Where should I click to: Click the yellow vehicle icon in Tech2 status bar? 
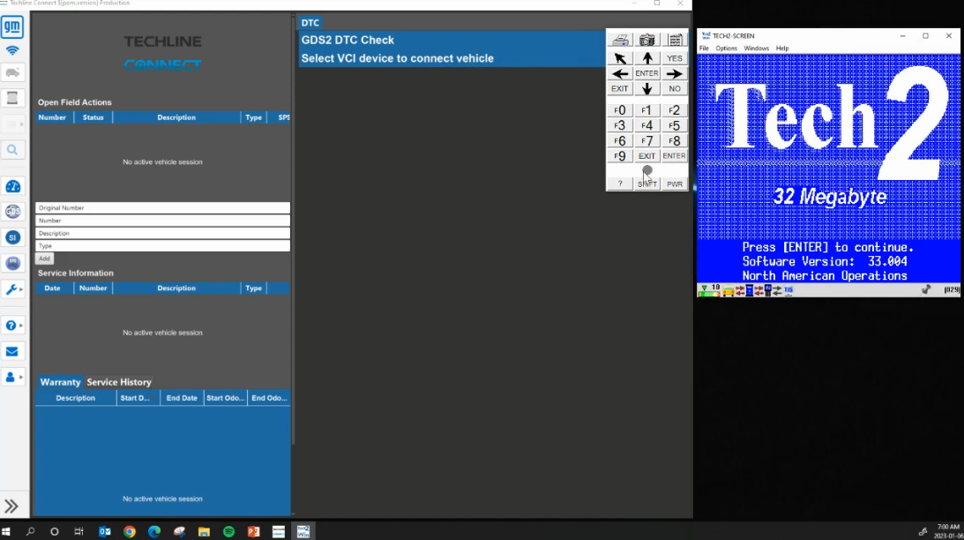[x=729, y=290]
